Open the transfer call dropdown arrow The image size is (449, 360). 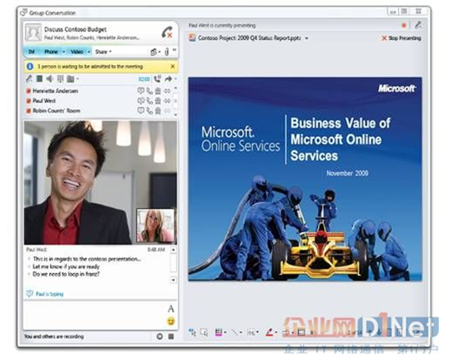175,79
